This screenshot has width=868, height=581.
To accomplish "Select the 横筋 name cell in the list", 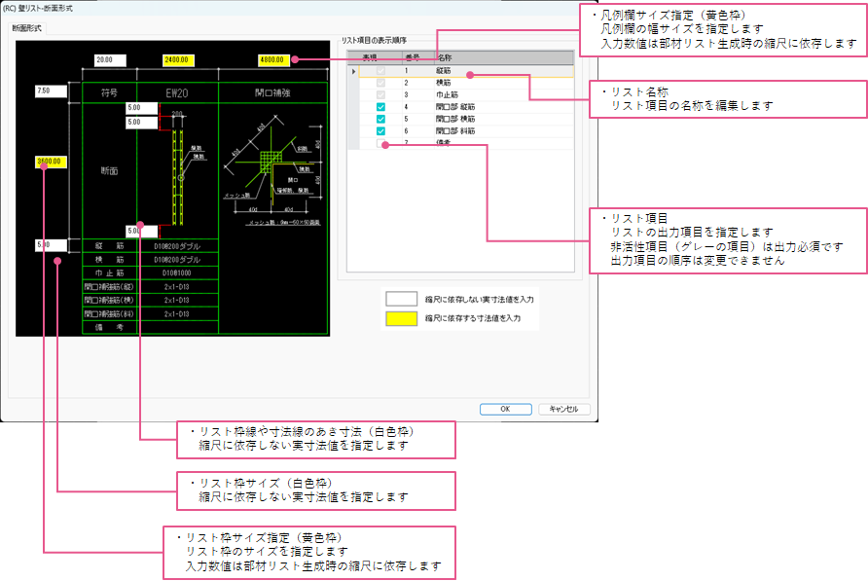I will point(504,83).
